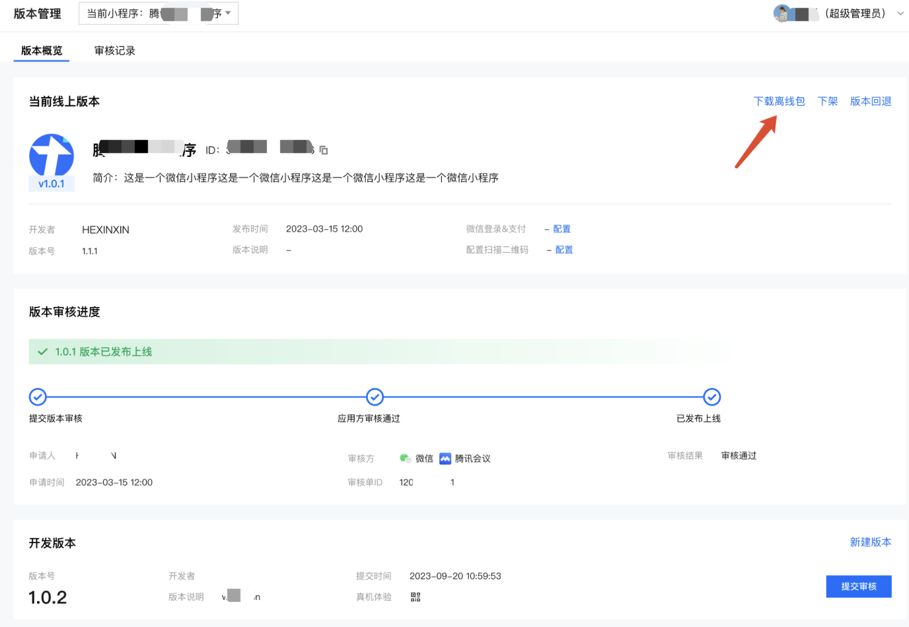Expand the 超级管理员 account menu chevron
Screen dimensions: 909x627
(900, 13)
